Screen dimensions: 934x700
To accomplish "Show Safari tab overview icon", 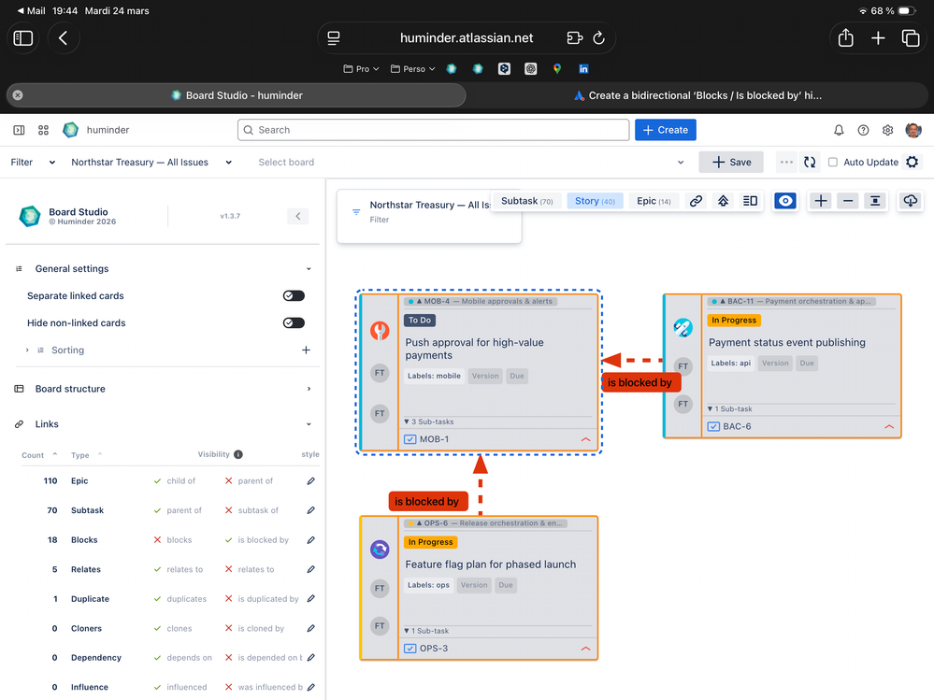I will (911, 38).
